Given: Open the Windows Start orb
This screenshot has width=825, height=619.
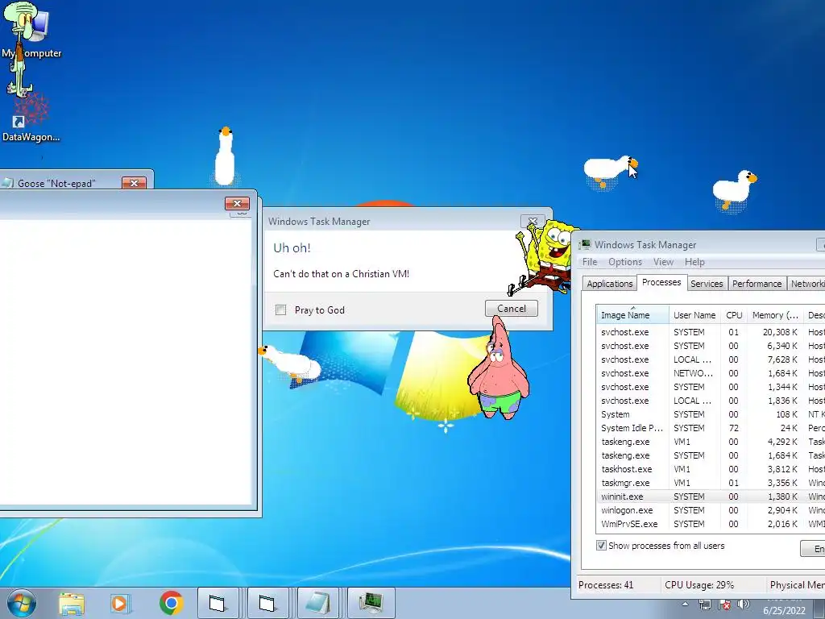Looking at the screenshot, I should (x=22, y=603).
